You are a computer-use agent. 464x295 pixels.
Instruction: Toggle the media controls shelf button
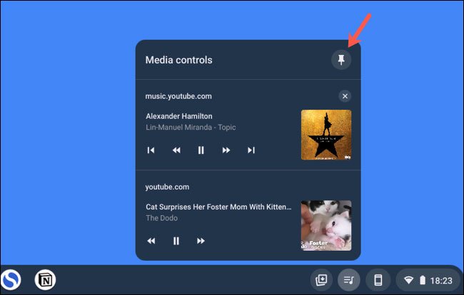pyautogui.click(x=350, y=279)
